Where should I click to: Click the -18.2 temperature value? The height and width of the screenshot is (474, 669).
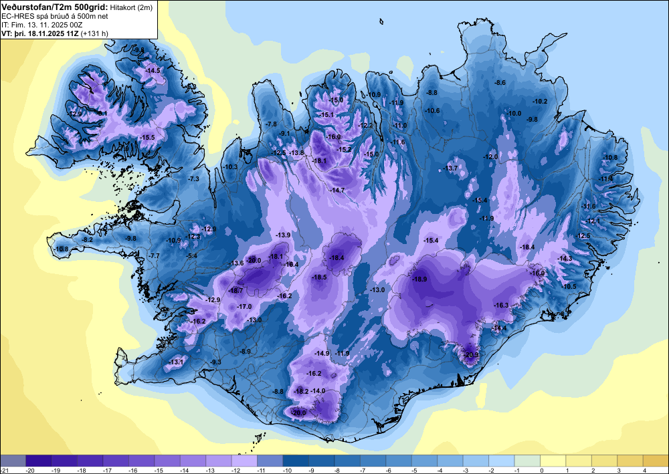tap(301, 391)
